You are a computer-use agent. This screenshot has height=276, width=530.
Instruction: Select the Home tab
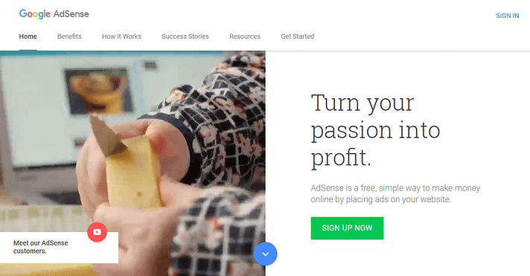[x=28, y=36]
